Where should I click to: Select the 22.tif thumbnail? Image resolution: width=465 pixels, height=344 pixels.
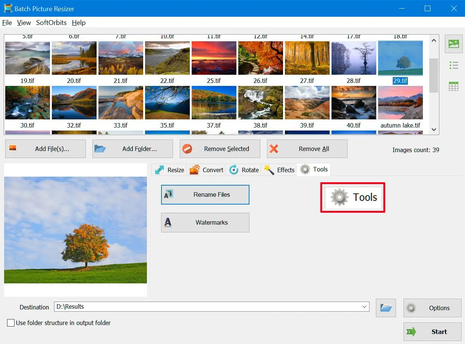click(x=167, y=103)
